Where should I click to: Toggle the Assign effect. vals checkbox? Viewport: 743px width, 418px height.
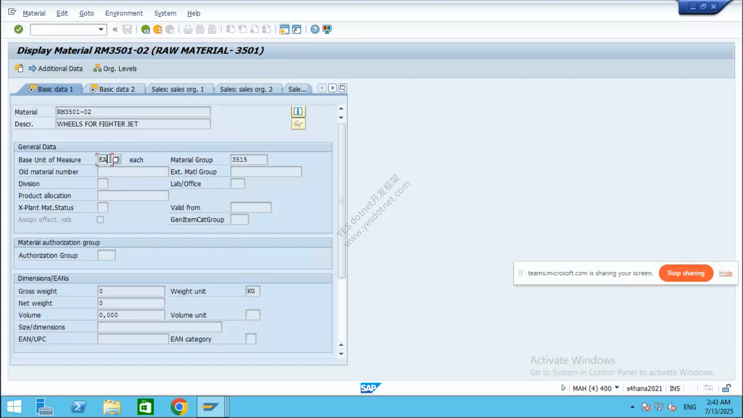100,219
